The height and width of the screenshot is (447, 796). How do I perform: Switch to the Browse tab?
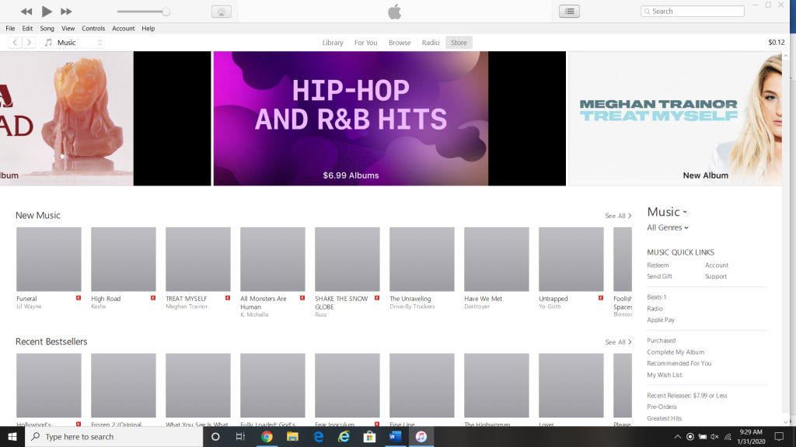[x=400, y=43]
